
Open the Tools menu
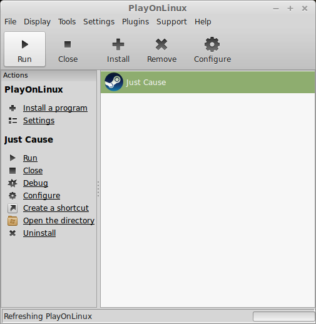pyautogui.click(x=67, y=22)
